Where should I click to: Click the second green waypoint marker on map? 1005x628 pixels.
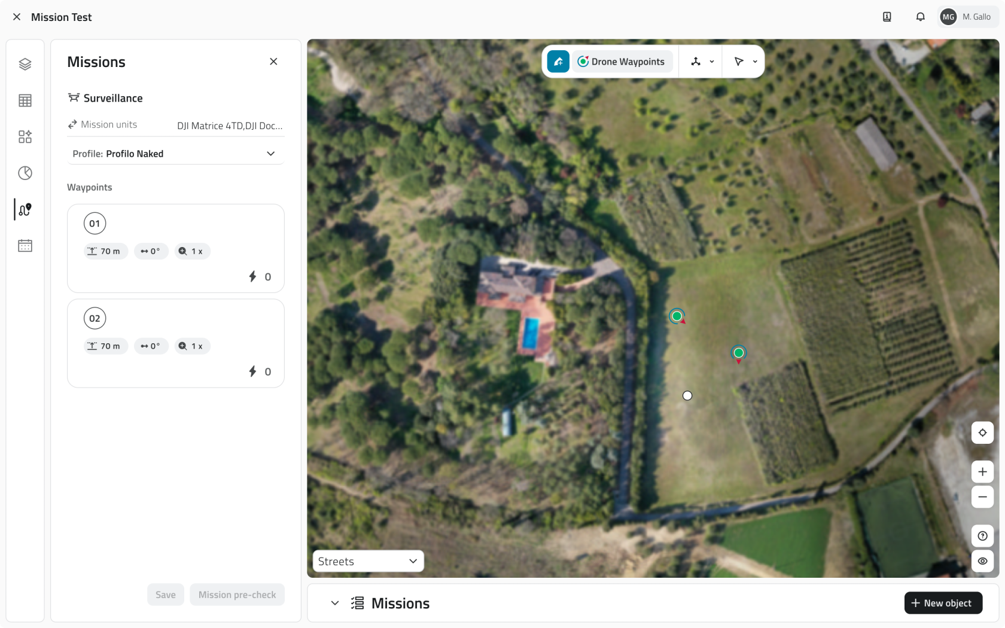tap(739, 353)
